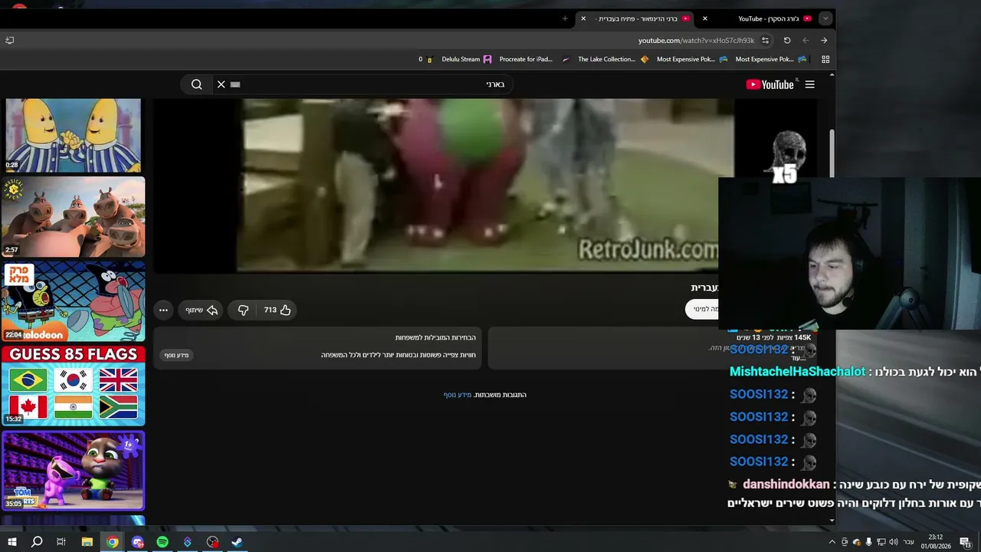Show hidden system tray icons
This screenshot has height=552, width=981.
coord(832,542)
